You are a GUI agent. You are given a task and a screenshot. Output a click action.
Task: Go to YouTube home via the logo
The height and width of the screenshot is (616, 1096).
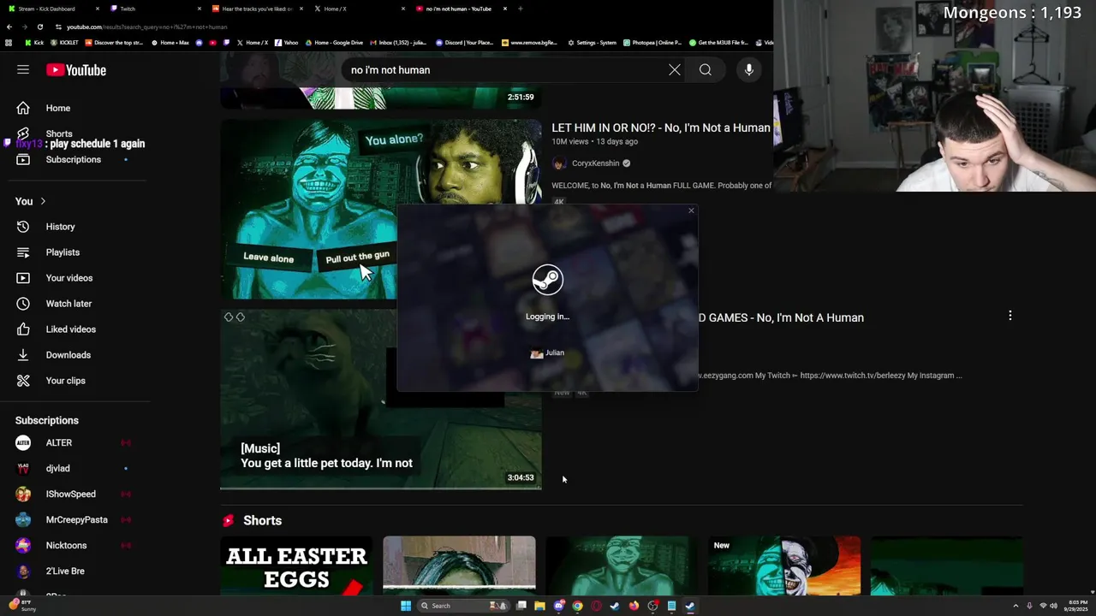pos(76,70)
